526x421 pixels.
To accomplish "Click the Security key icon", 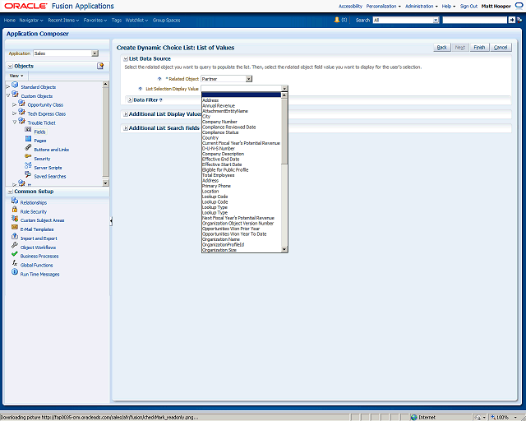I will click(28, 156).
